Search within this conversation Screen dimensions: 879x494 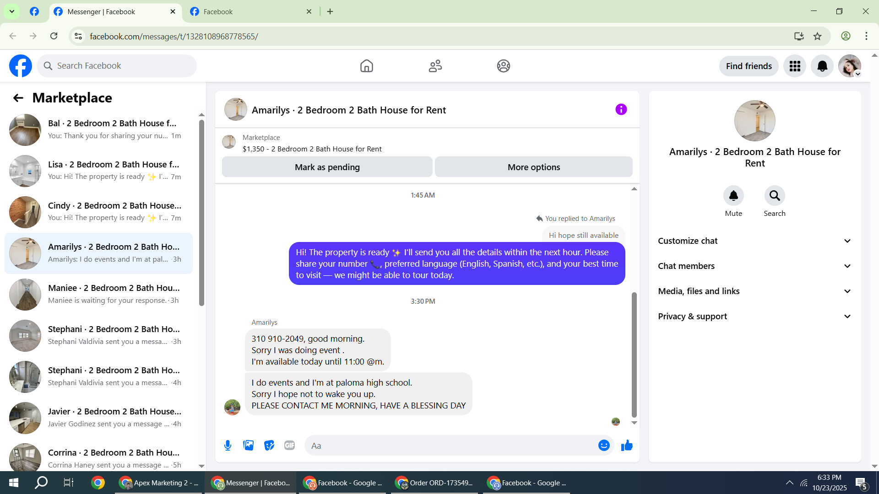[774, 196]
